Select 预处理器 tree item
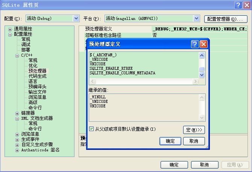 point(38,71)
